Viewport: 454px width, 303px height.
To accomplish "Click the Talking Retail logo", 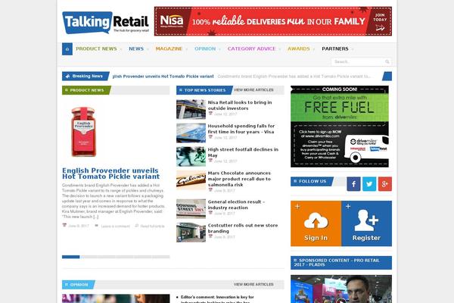I will [x=106, y=22].
